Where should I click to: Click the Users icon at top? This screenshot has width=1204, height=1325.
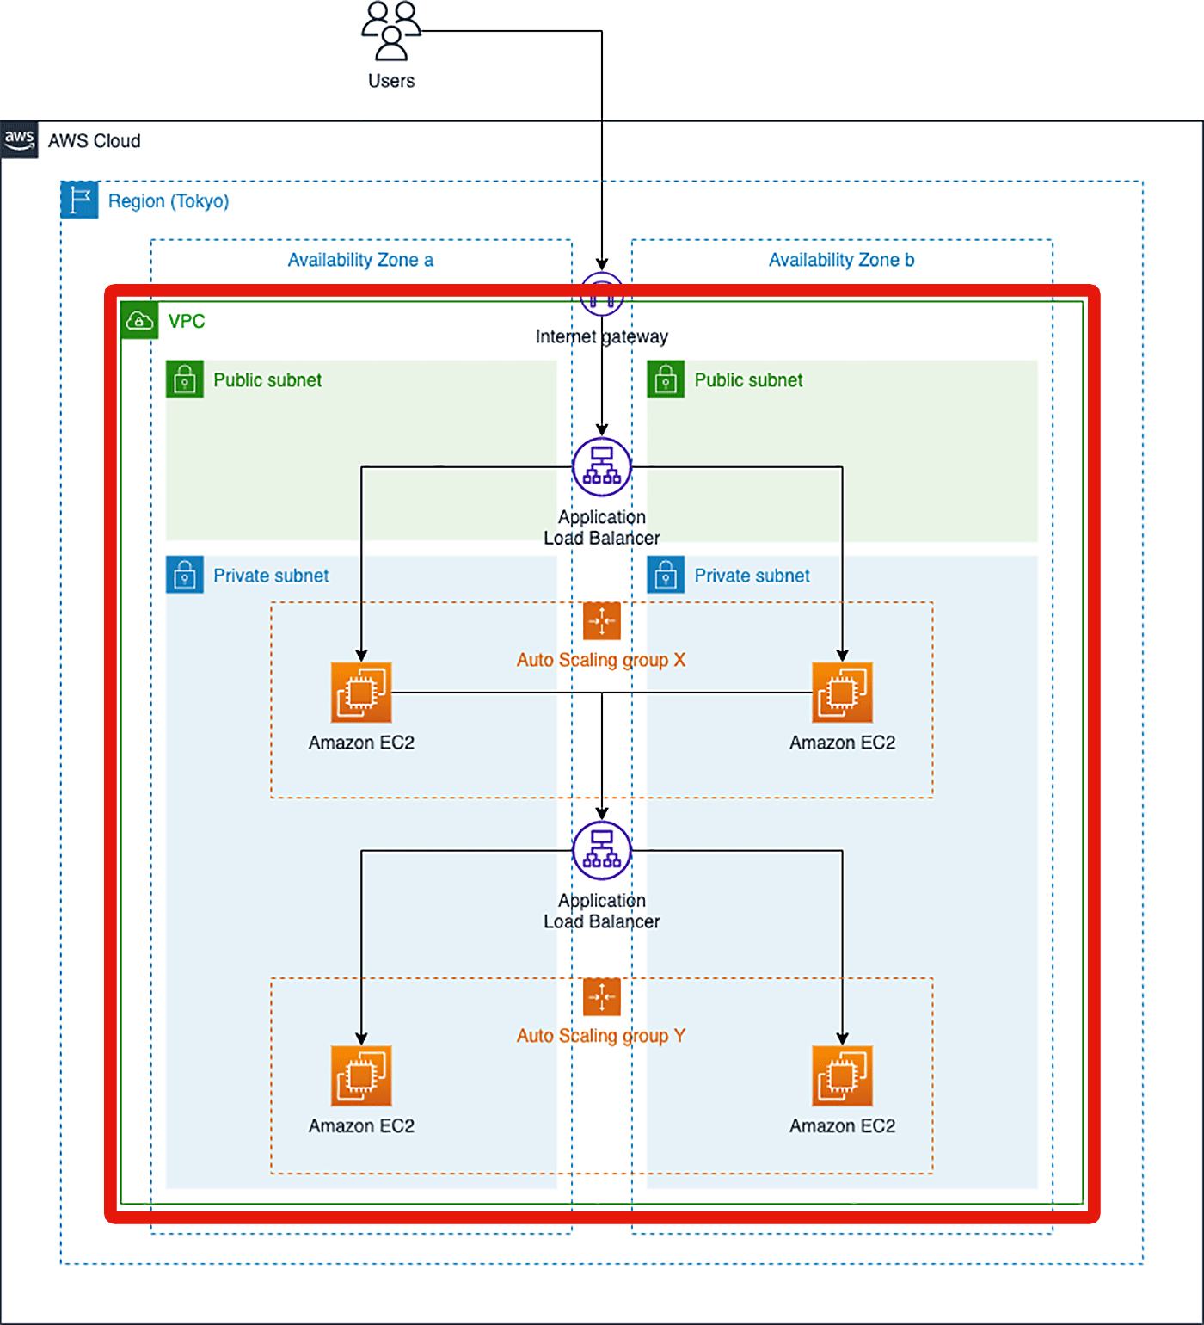[x=391, y=31]
